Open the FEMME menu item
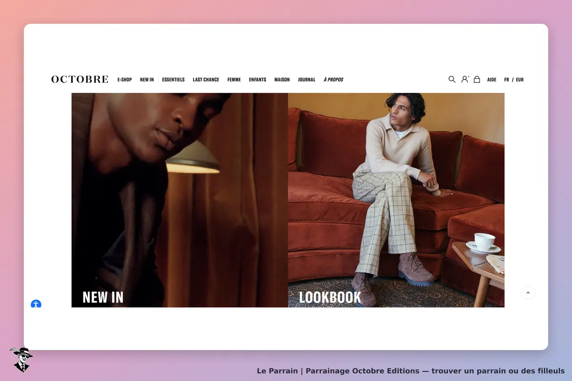 tap(234, 80)
